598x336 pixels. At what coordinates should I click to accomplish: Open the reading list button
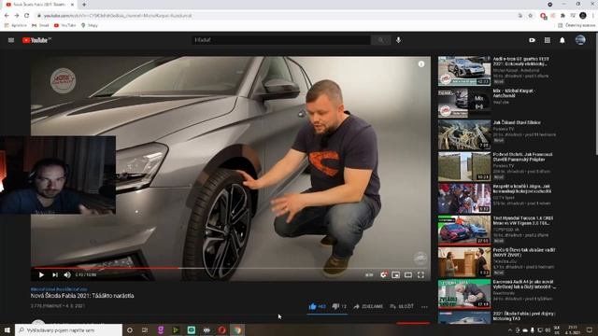click(x=577, y=25)
